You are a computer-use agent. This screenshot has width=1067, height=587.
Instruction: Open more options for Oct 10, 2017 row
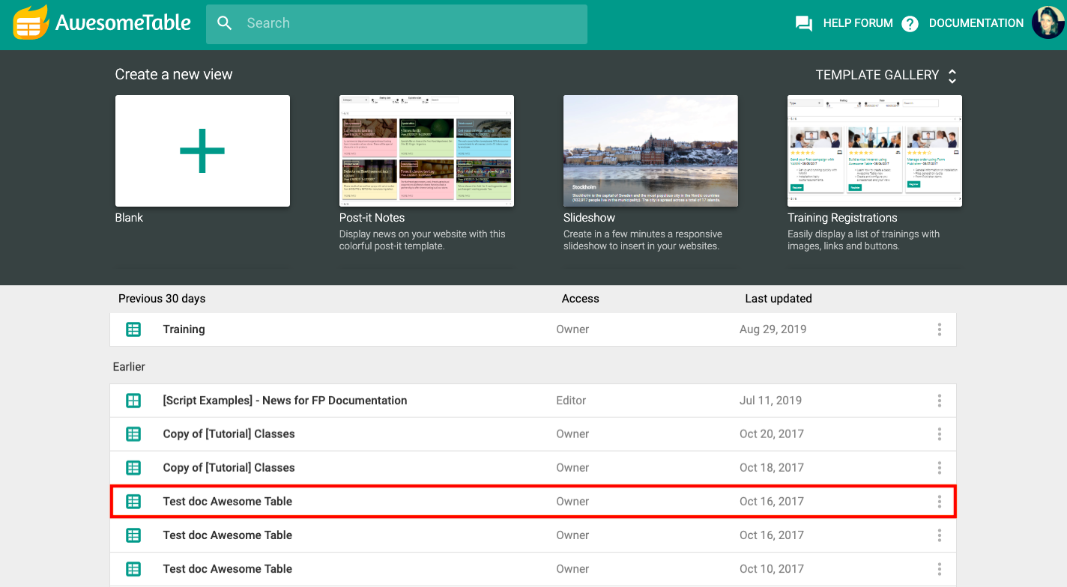939,569
